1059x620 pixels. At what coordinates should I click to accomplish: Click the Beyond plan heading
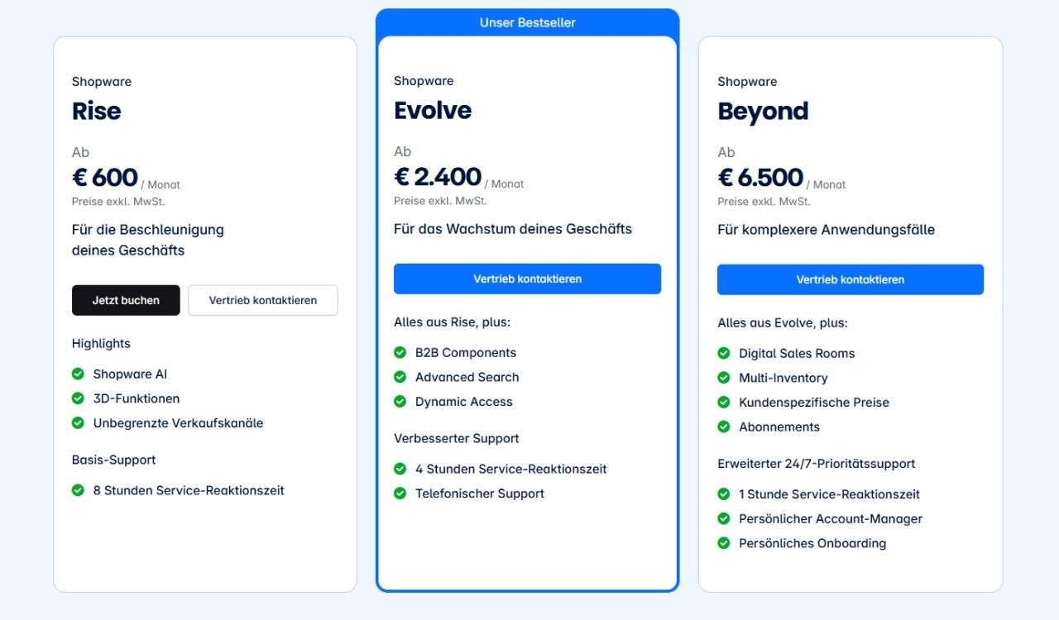coord(763,111)
